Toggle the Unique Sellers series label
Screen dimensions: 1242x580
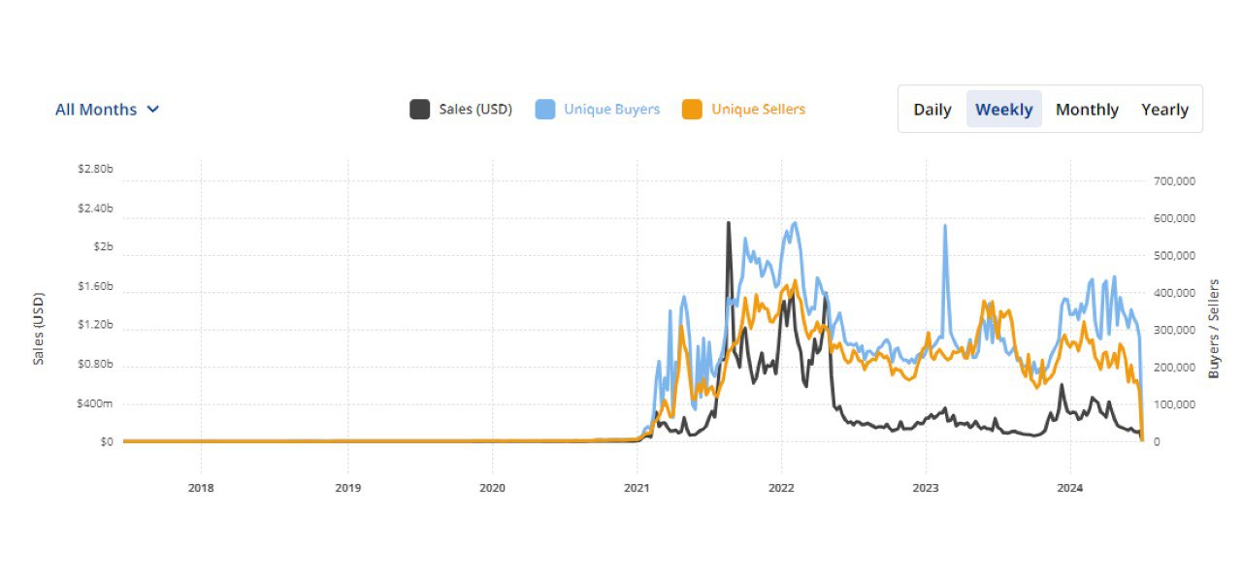(758, 110)
